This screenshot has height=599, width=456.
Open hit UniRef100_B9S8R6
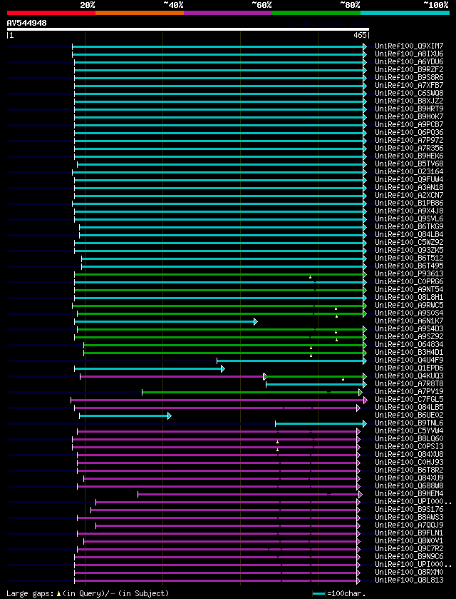(409, 78)
